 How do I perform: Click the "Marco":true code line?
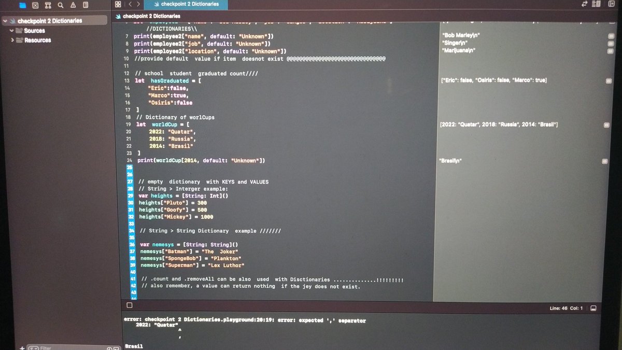pos(168,96)
